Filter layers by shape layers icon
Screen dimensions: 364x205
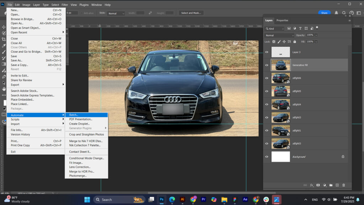[x=306, y=28]
